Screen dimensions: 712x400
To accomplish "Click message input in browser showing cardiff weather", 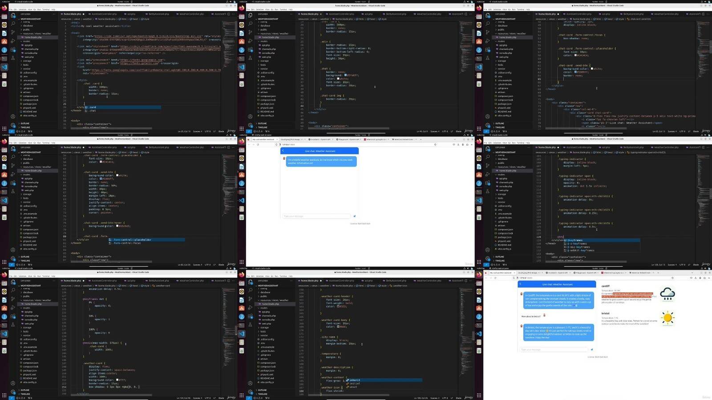I will pyautogui.click(x=554, y=350).
